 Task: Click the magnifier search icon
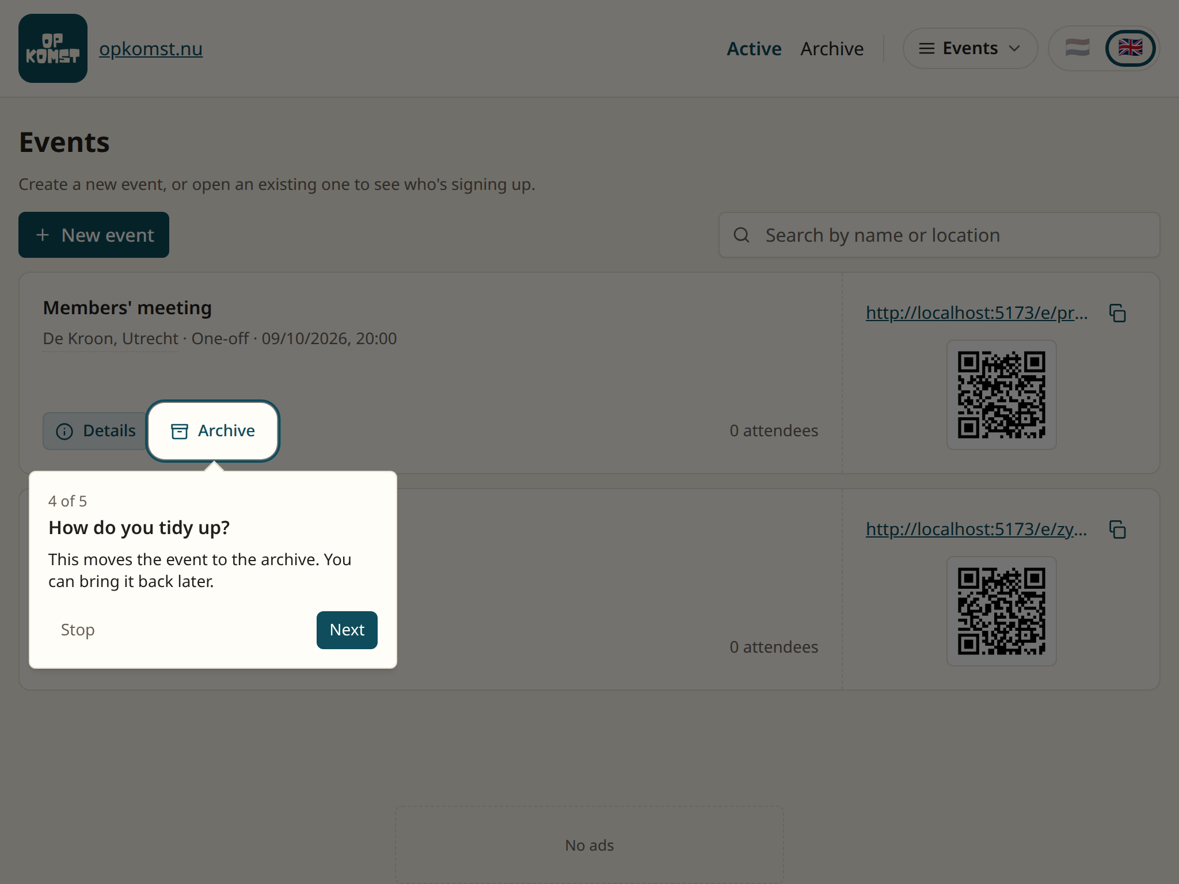click(x=741, y=235)
